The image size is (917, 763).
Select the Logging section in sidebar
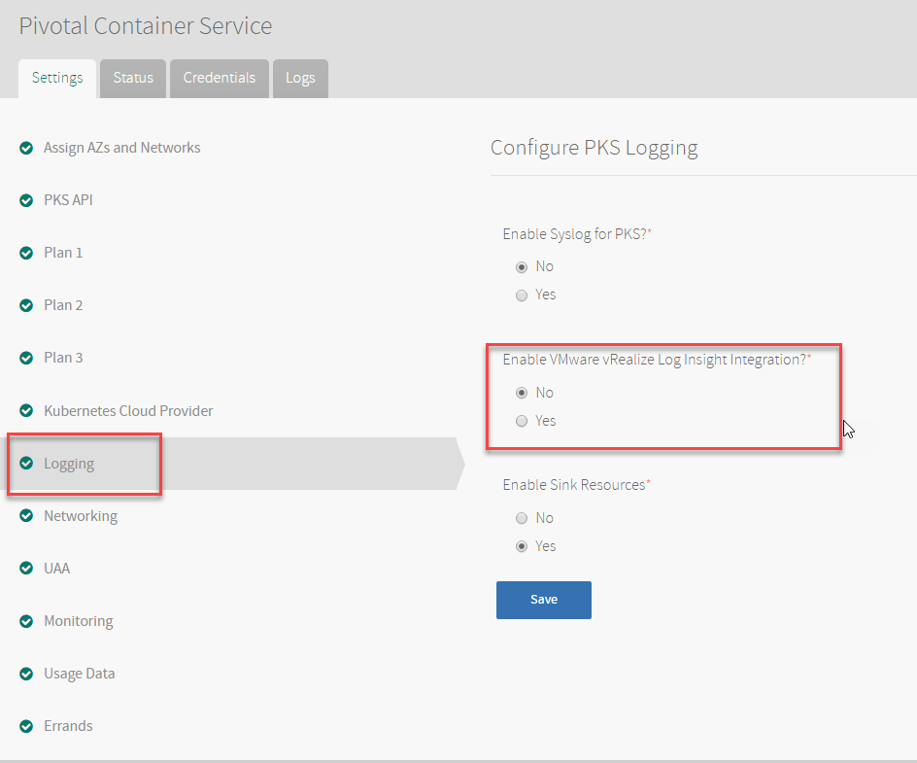(69, 464)
